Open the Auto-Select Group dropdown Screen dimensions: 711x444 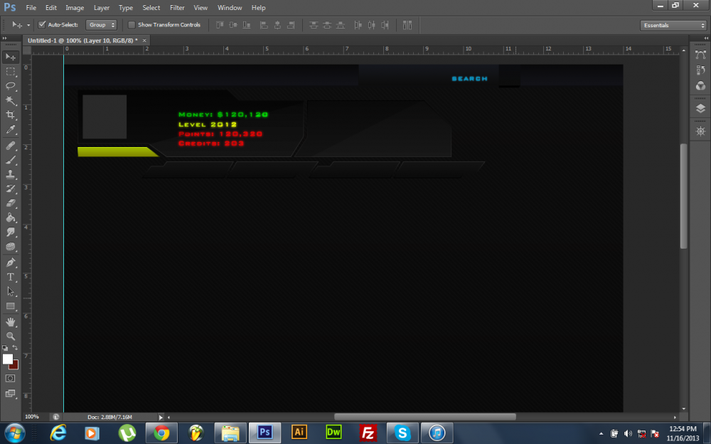tap(101, 25)
